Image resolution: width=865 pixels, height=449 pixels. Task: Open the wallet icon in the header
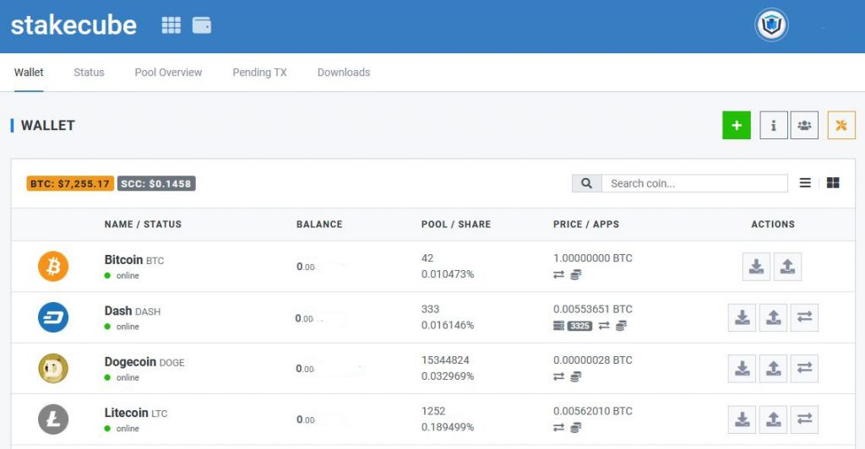[x=201, y=25]
